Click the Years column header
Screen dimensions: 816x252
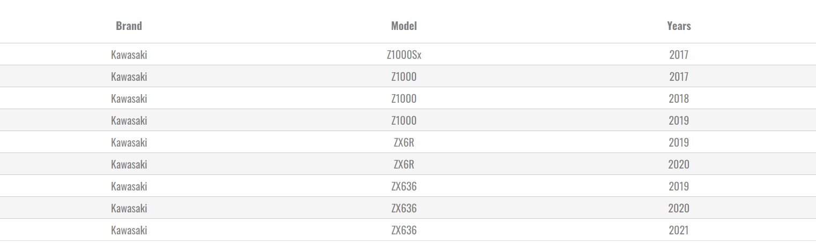679,26
